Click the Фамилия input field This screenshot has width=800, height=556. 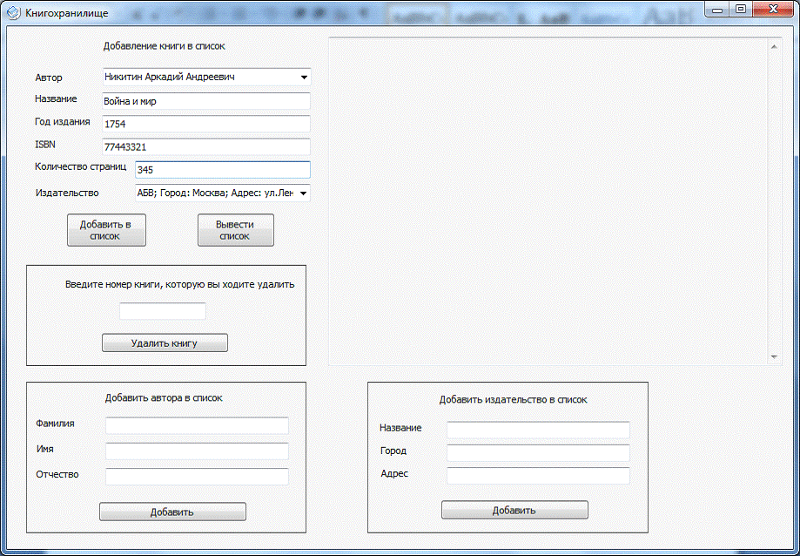[x=197, y=425]
